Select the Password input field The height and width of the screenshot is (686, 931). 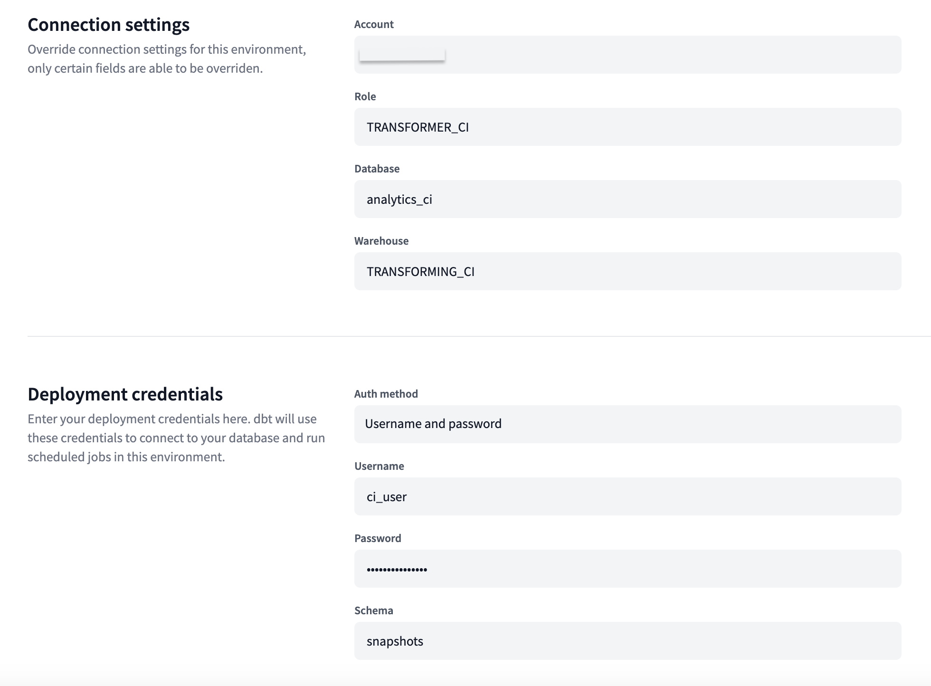point(627,569)
